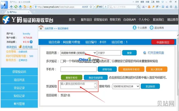The height and width of the screenshot is (111, 179).
Task: Click the orange 释放所有手机号 button
Action: point(131,69)
